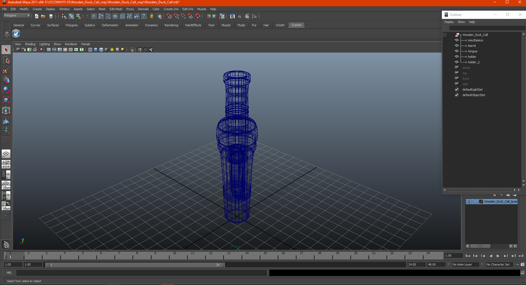
Task: Enable Snap to points magnet icon
Action: pyautogui.click(x=183, y=16)
